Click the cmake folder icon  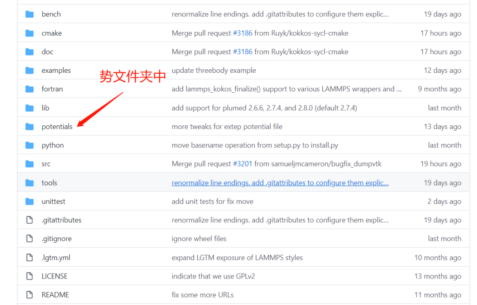point(29,33)
